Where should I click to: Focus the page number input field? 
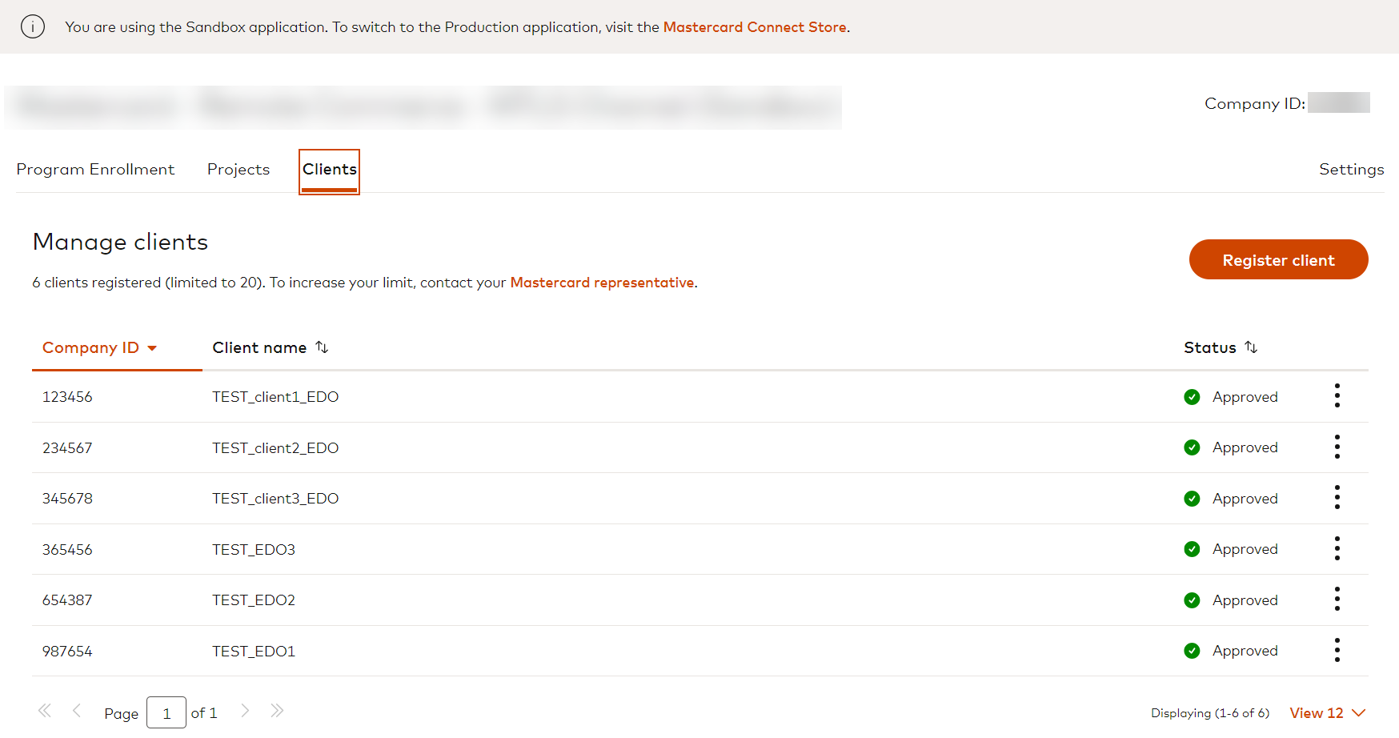click(166, 712)
